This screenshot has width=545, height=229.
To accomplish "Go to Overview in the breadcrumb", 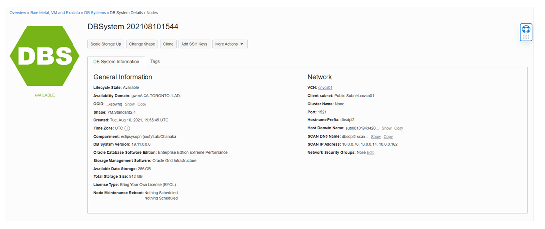I will coord(18,13).
